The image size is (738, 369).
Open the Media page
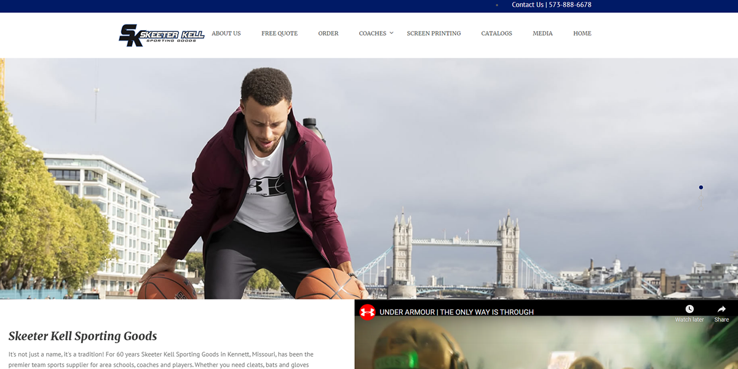tap(542, 33)
